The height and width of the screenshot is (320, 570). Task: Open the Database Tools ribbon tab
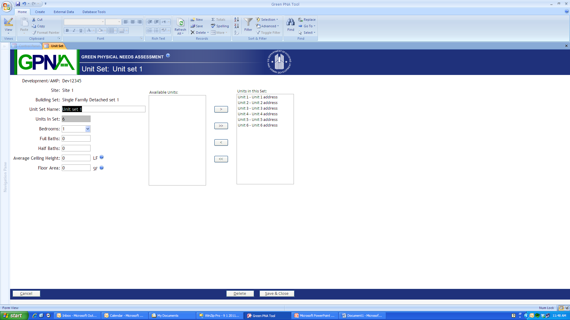click(94, 12)
